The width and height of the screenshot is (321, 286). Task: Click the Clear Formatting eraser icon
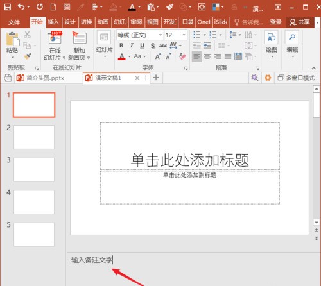[182, 56]
